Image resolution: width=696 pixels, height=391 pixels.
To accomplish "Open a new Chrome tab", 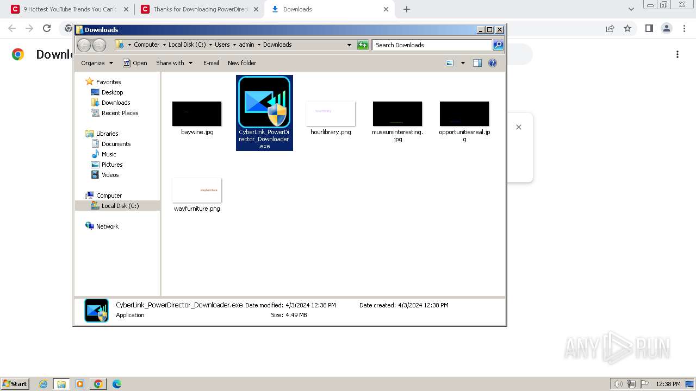I will click(x=407, y=9).
